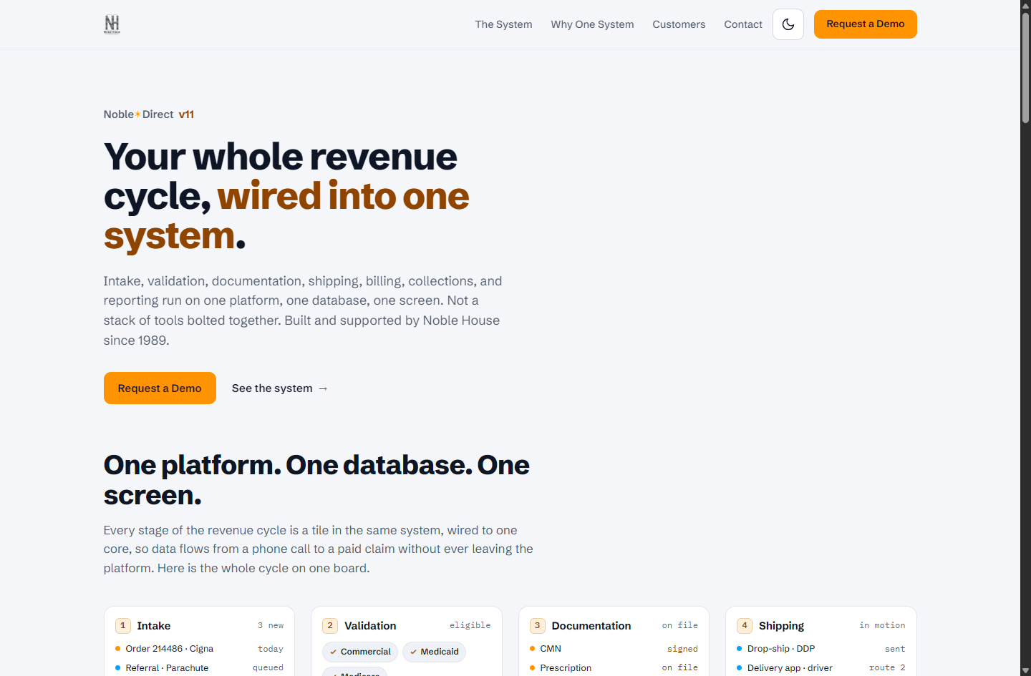This screenshot has width=1031, height=676.
Task: Click the Validation step number 2 badge
Action: click(330, 626)
